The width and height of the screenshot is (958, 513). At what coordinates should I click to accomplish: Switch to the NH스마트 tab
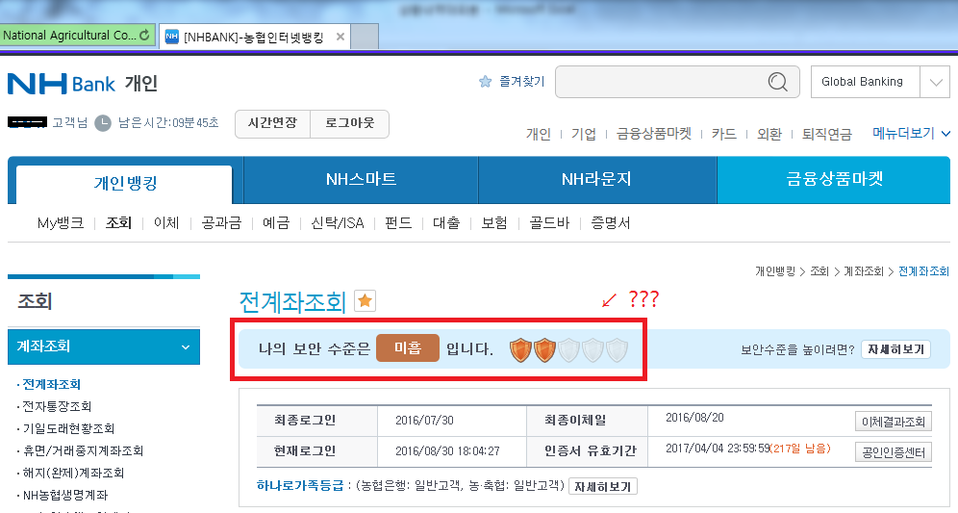click(x=361, y=180)
